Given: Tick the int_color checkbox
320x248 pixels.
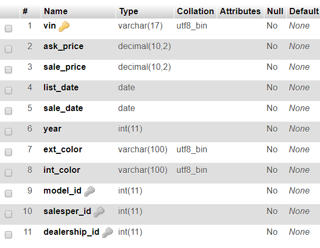Looking at the screenshot, I should [8, 173].
